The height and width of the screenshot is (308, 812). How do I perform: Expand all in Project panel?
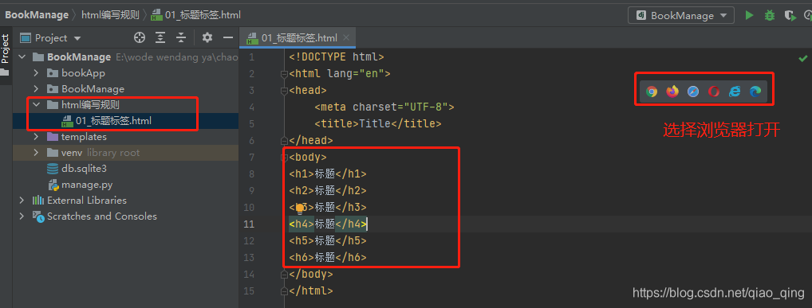tap(160, 37)
